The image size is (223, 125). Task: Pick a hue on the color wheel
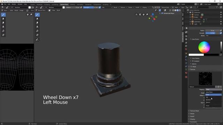pos(204,47)
